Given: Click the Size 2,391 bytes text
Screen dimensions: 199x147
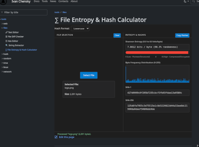Looking at the screenshot, I should pos(73,94).
